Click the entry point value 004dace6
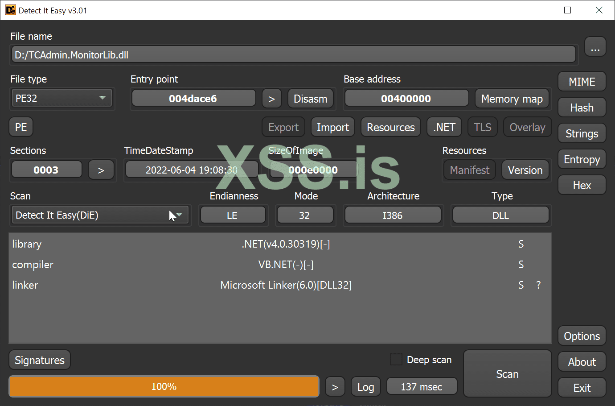615x406 pixels. coord(193,98)
